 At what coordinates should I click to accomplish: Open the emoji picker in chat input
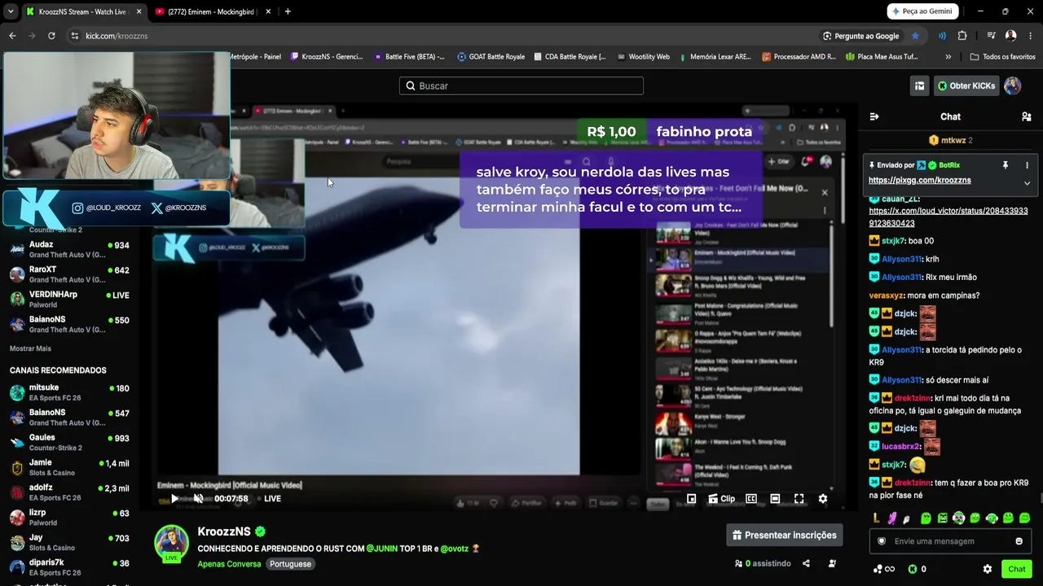pos(1019,541)
